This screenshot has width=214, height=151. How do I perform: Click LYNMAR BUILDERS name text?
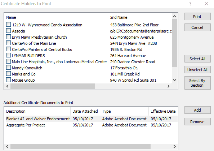click(28, 56)
